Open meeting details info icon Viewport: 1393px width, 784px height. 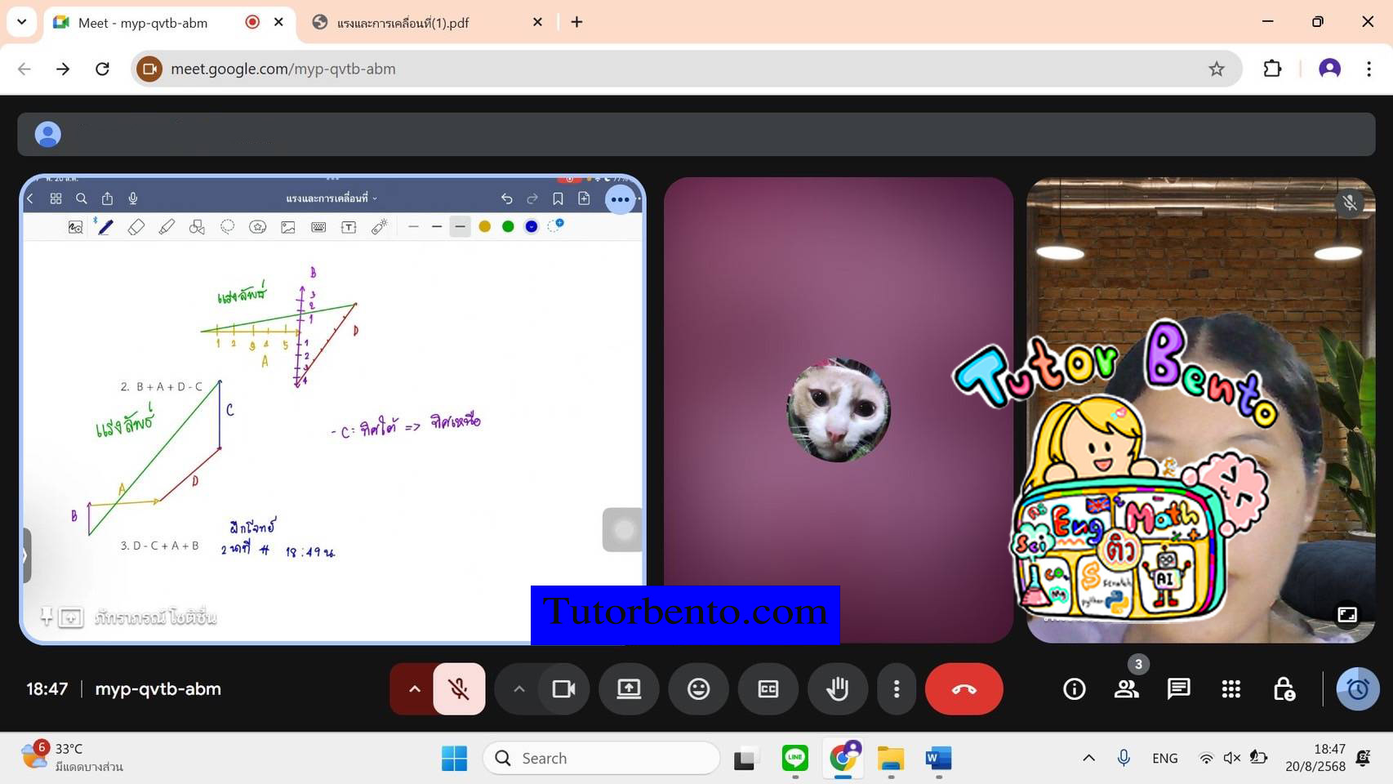(1075, 689)
